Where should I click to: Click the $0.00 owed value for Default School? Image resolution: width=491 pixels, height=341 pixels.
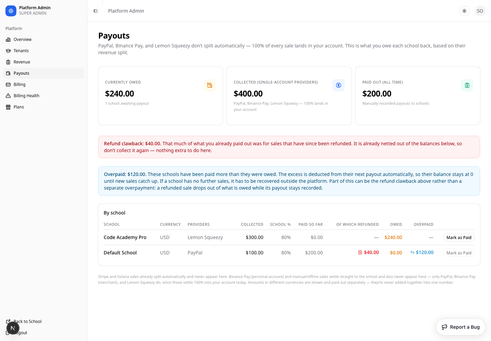[396, 253]
